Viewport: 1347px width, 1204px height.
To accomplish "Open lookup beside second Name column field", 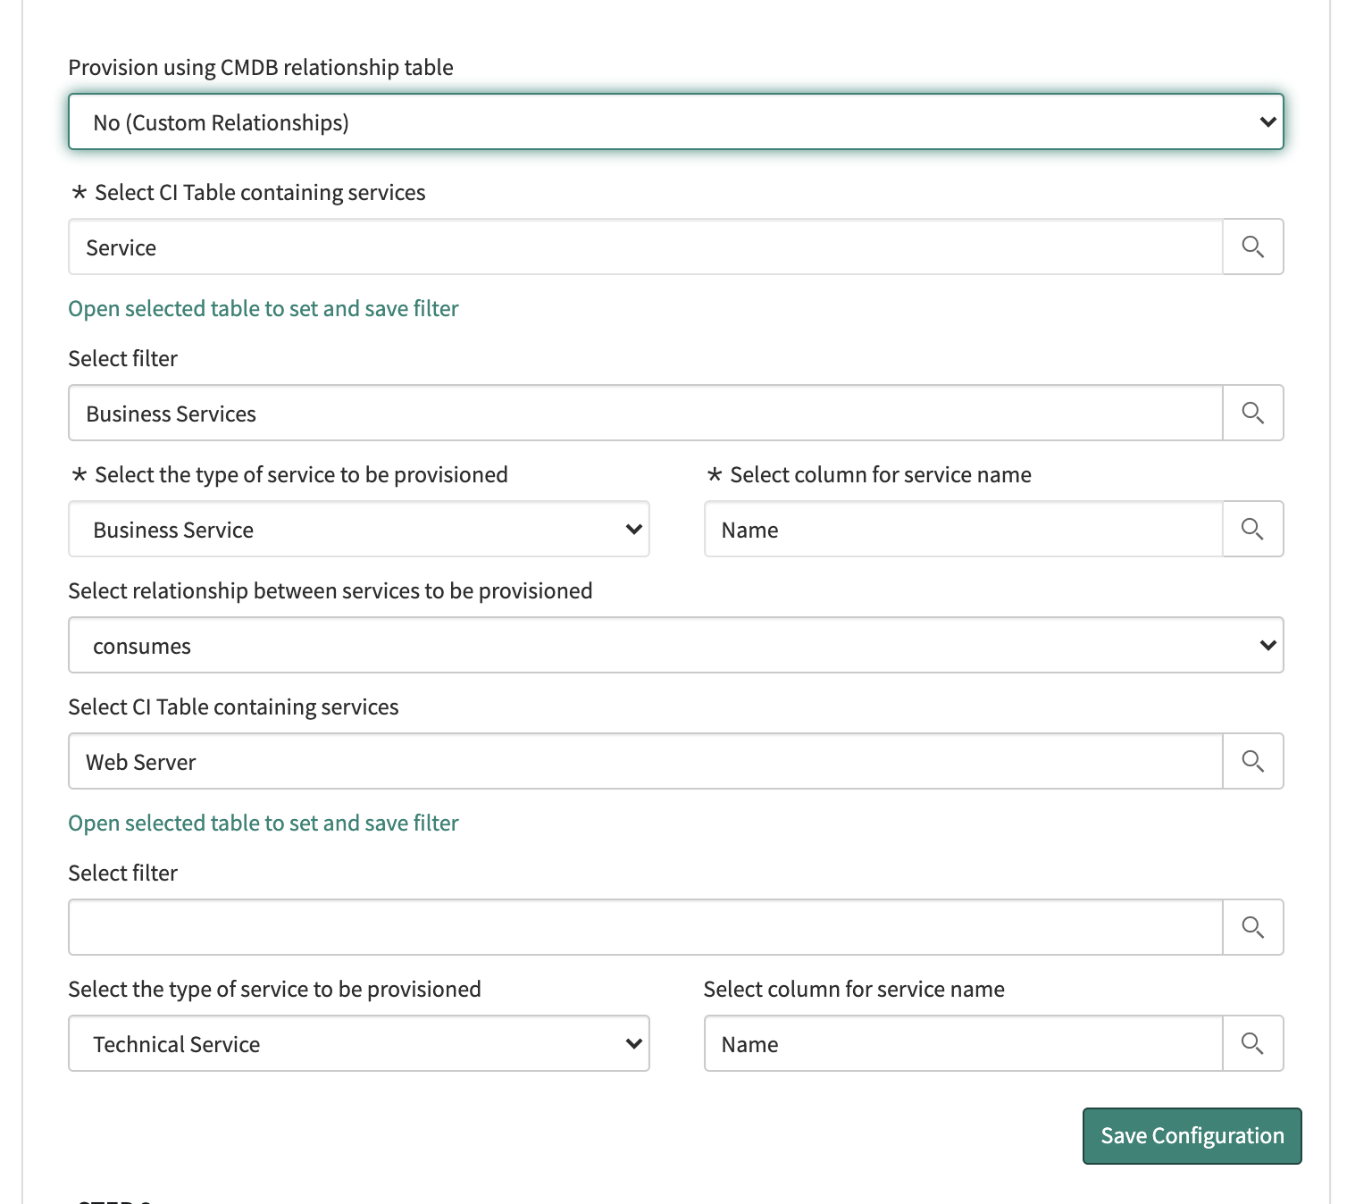I will click(1252, 1043).
